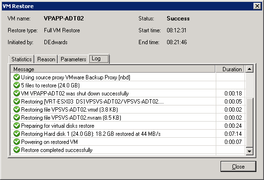Select 'Powering on restored VM' row
This screenshot has width=264, height=180.
click(x=127, y=142)
